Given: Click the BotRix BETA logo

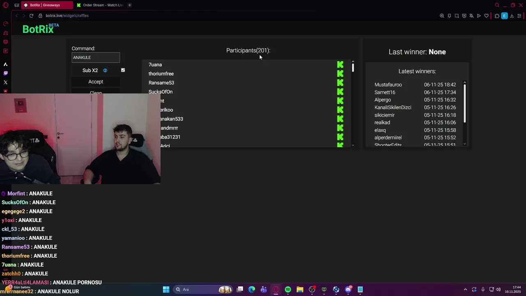Looking at the screenshot, I should click(41, 29).
